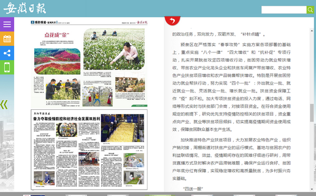Click the green search magnifier button
Screen dimensions: 316x196
(310, 10)
